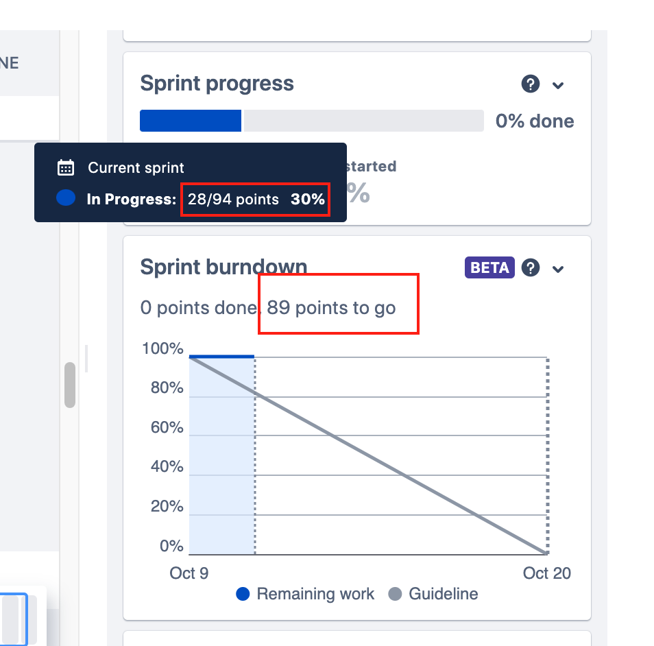
Task: Click the calendar icon in the tooltip
Action: pos(65,167)
